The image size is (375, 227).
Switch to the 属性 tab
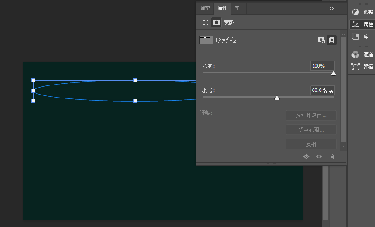coord(222,8)
